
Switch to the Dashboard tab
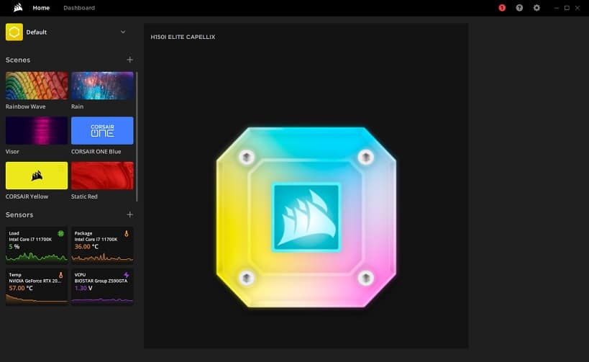click(x=79, y=8)
